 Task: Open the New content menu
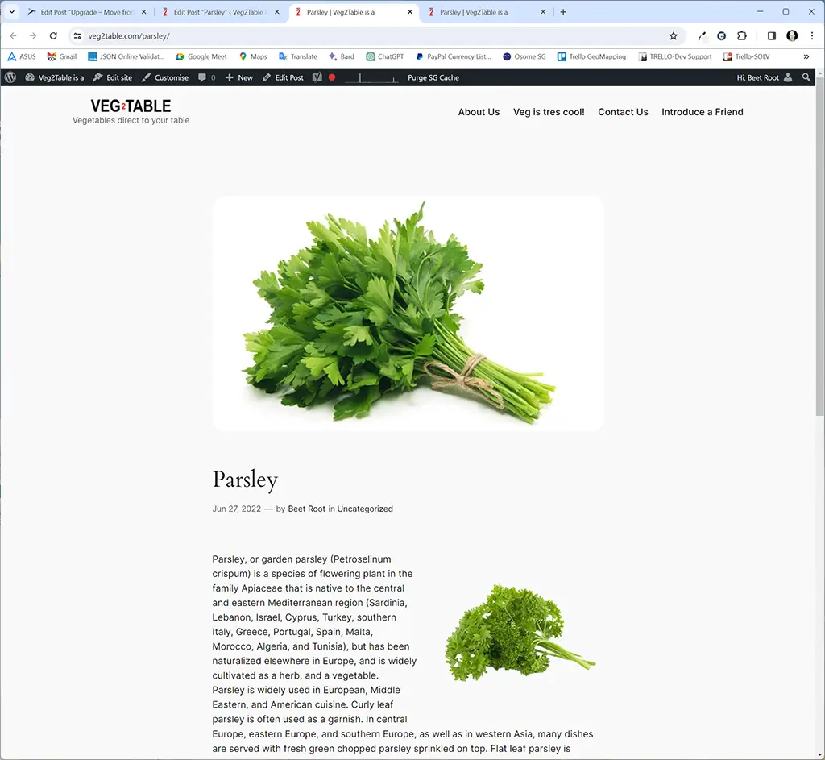(x=239, y=77)
